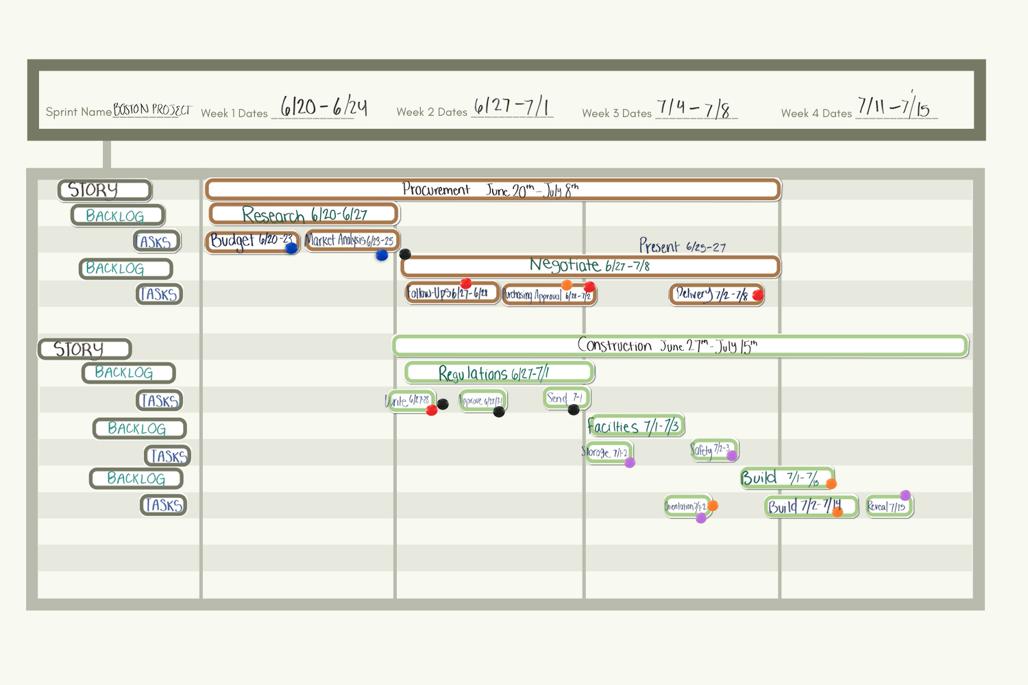Select the TASKS label in the Write row
1028x685 pixels.
160,400
